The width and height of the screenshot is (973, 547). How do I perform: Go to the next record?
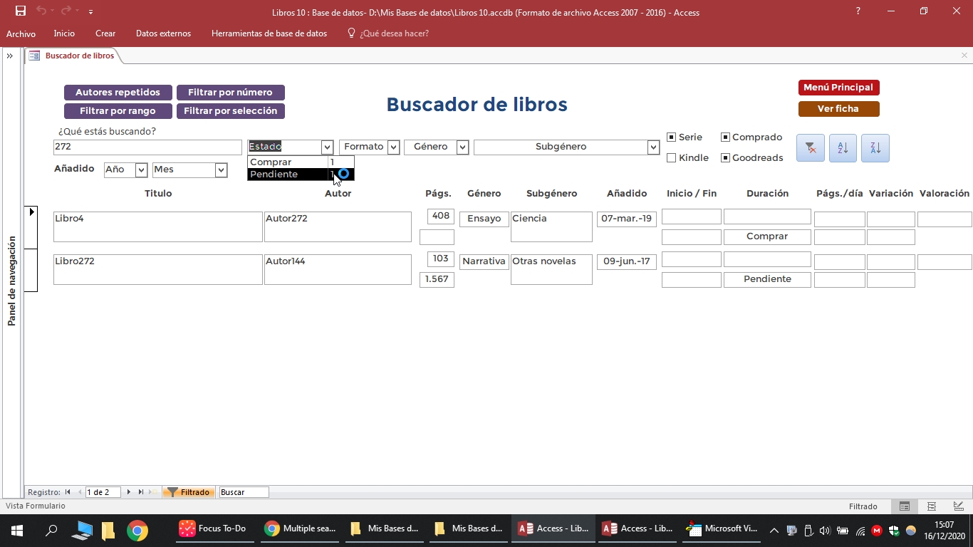(129, 492)
